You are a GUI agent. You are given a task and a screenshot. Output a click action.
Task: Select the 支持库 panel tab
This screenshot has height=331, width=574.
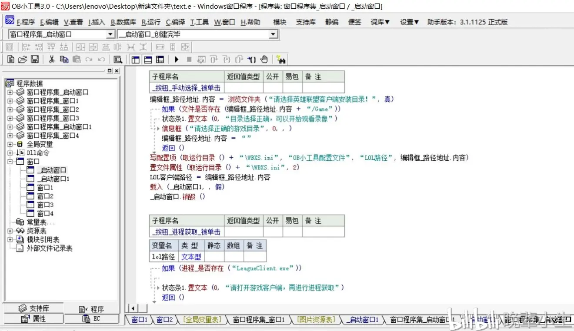pos(33,308)
